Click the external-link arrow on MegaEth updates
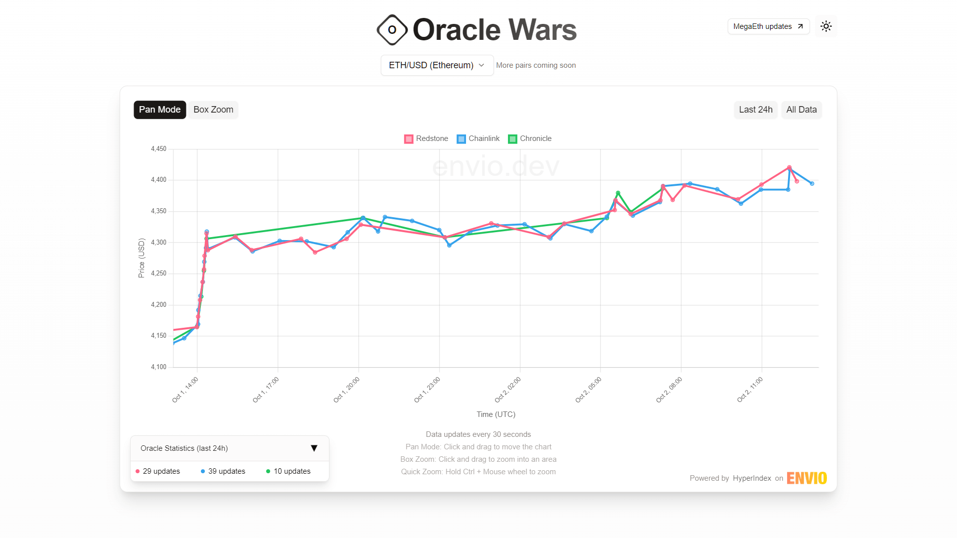 (x=799, y=26)
